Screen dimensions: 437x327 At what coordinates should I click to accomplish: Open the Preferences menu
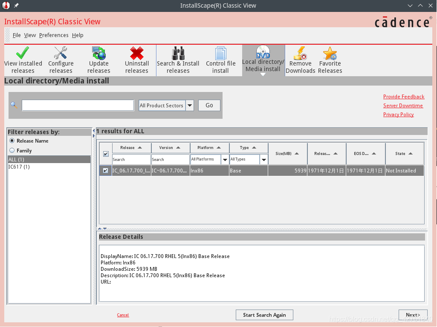click(54, 35)
